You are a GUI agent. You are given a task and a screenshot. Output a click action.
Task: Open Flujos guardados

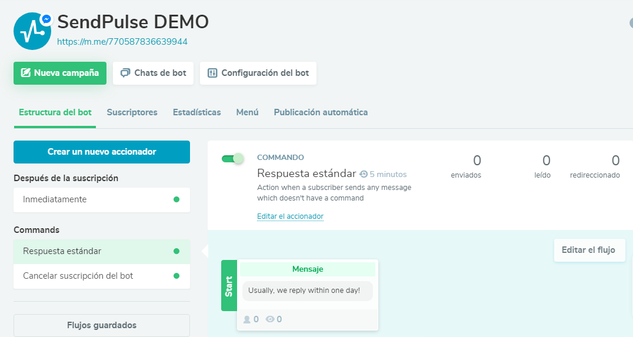(x=102, y=325)
